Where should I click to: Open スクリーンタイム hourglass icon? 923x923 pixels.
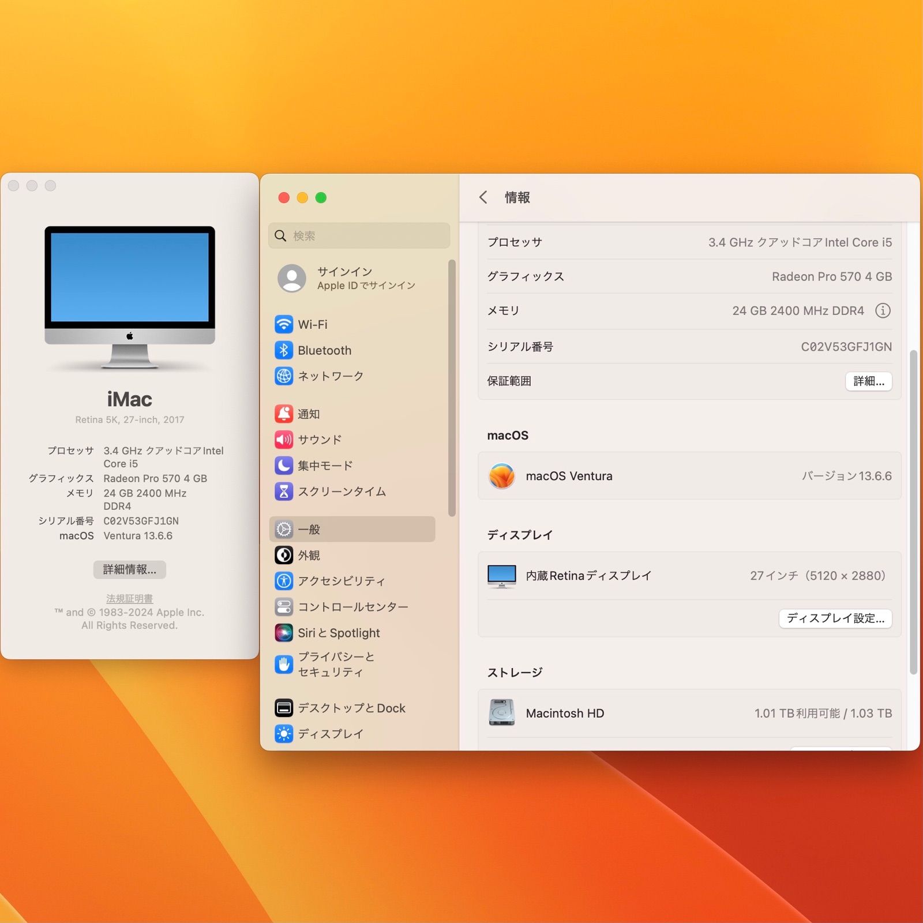coord(283,491)
